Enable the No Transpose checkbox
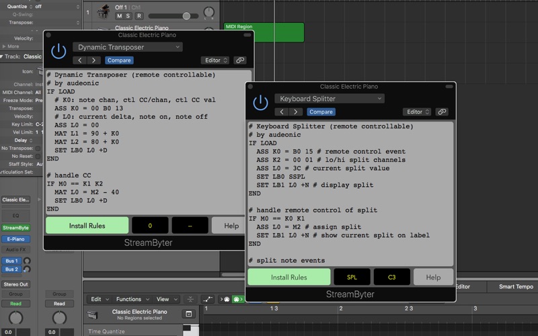 [38, 149]
